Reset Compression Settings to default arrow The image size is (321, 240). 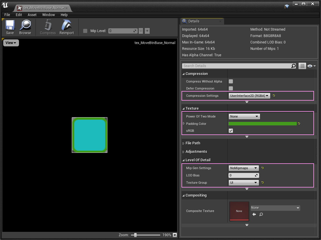point(274,96)
